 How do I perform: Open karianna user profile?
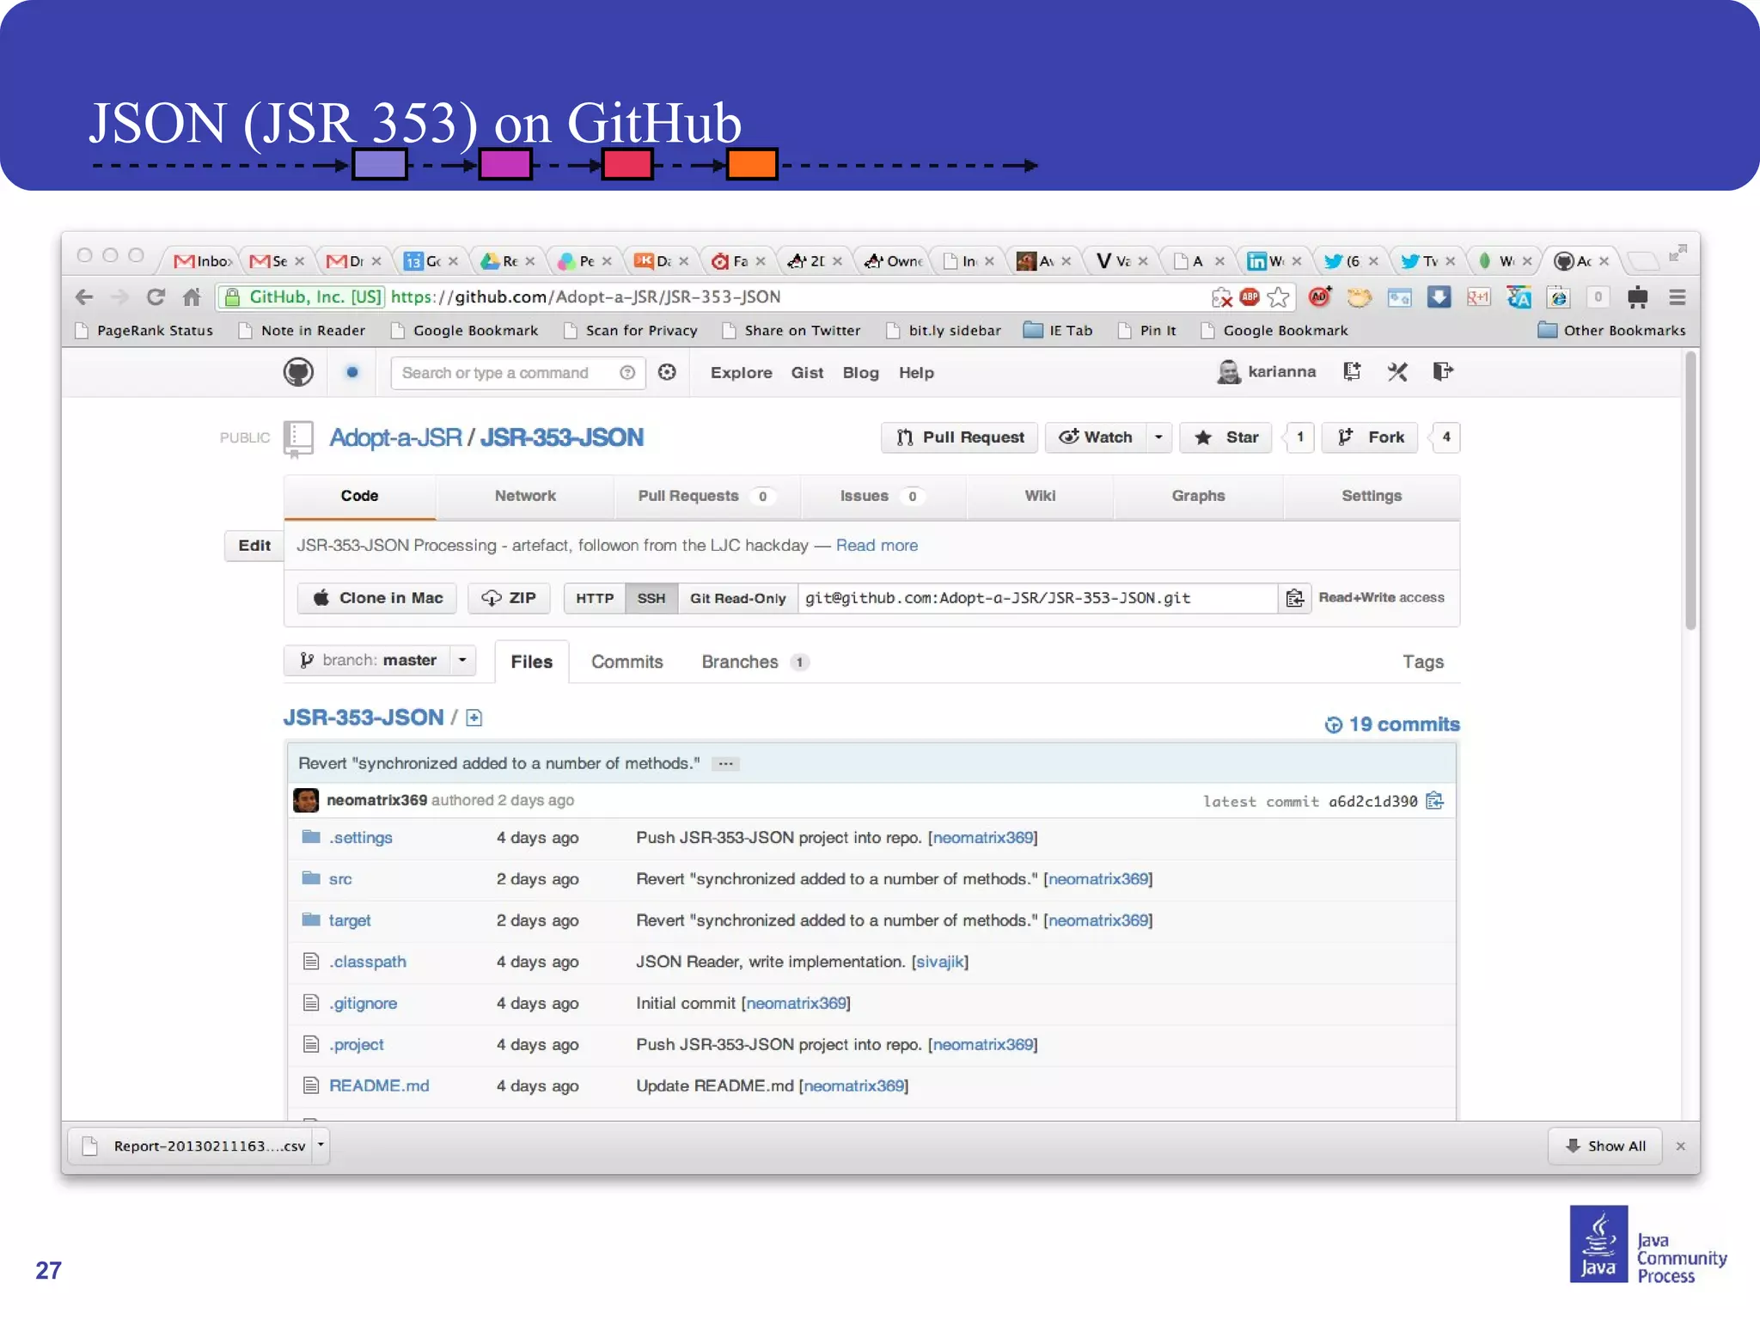coord(1267,371)
